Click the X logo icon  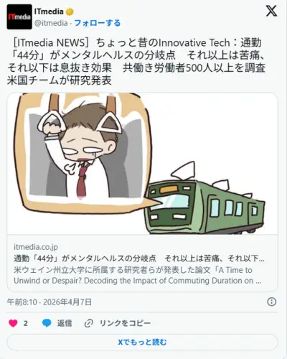[x=271, y=11]
